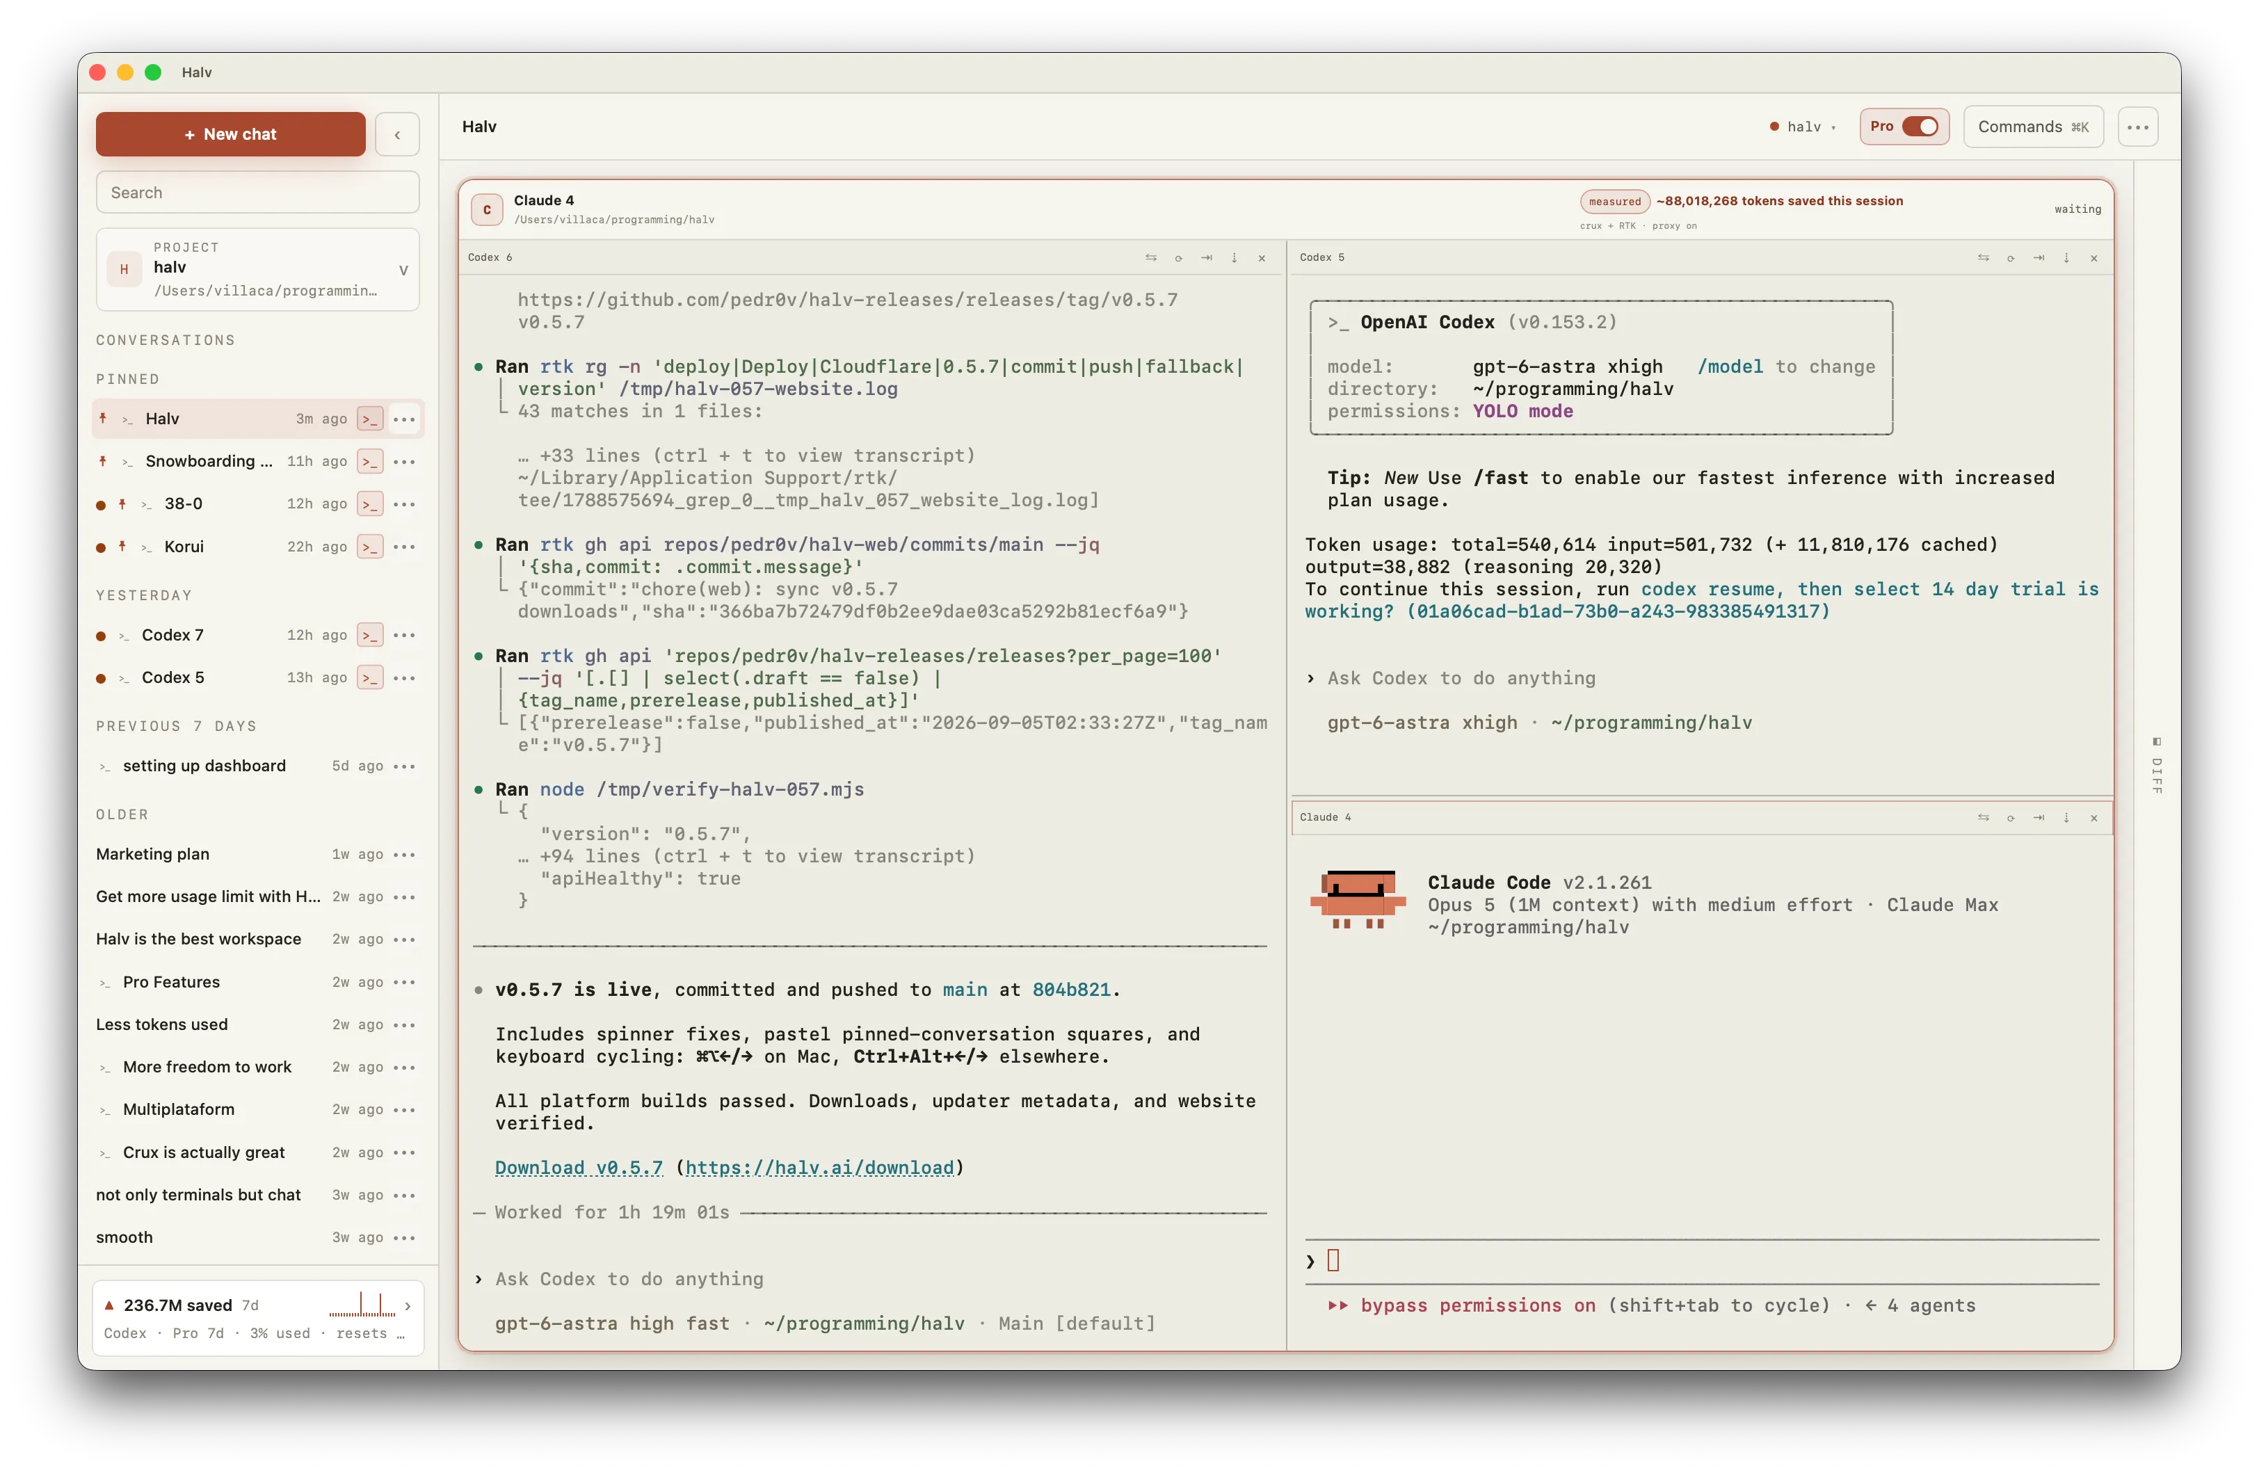Click the restart icon in Codex 6 pane header

coord(1178,257)
